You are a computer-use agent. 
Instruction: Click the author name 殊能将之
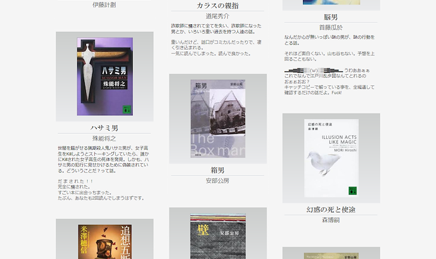[x=104, y=138]
